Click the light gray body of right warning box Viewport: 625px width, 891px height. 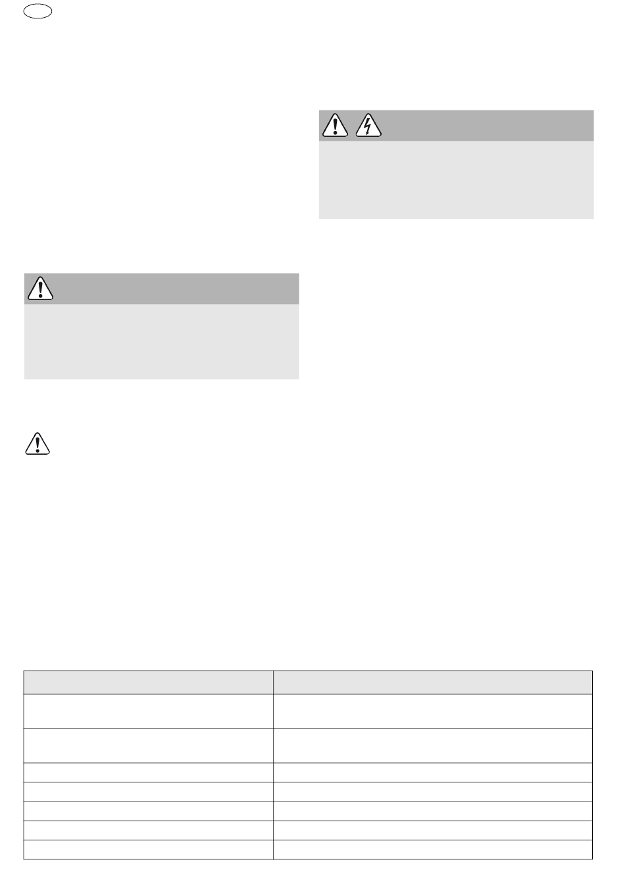point(456,180)
